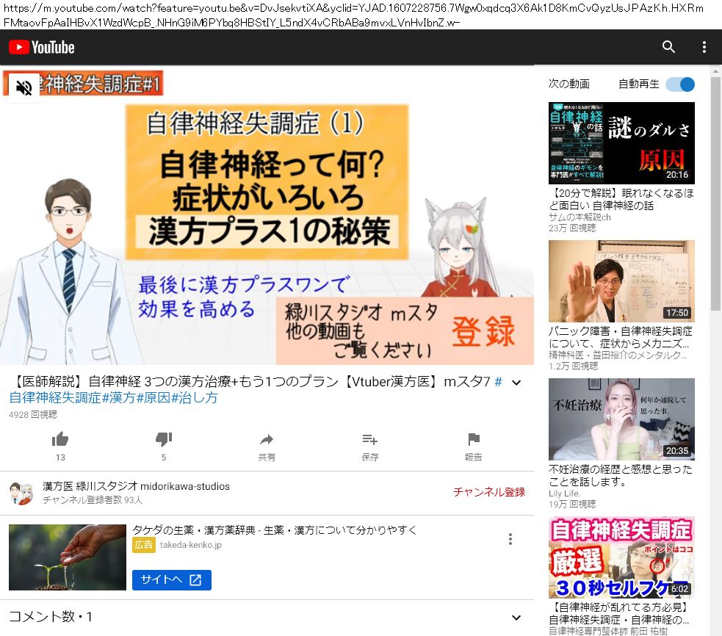Open the 漢方医 緑川スタジオ channel page
722x636 pixels.
pyautogui.click(x=136, y=486)
